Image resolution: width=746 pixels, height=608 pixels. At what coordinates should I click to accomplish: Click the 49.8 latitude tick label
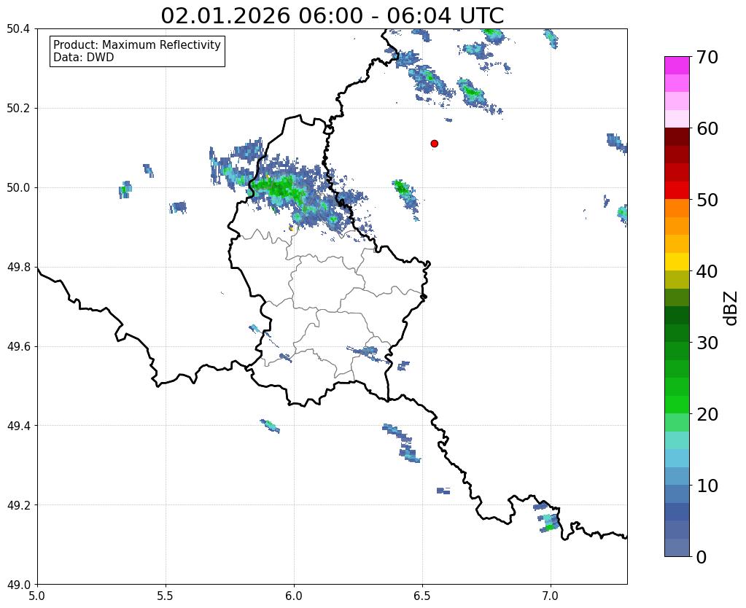[x=18, y=268]
